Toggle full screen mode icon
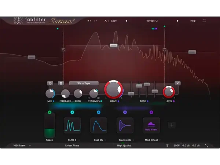The width and height of the screenshot is (220, 165). pos(204,21)
